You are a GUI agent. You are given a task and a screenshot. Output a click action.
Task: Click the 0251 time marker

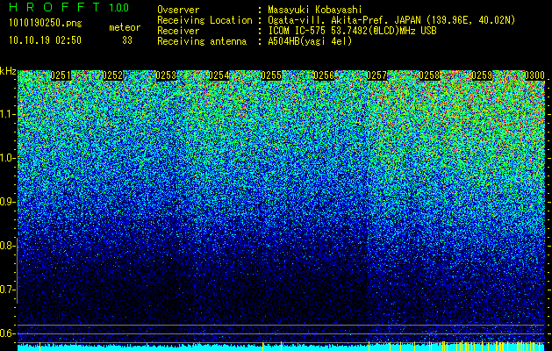coord(61,75)
